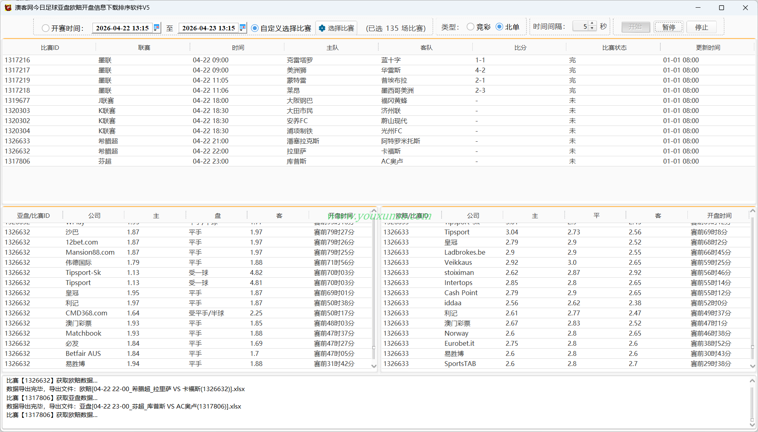Click the 平 column header in odds table
This screenshot has width=758, height=432.
tap(596, 216)
